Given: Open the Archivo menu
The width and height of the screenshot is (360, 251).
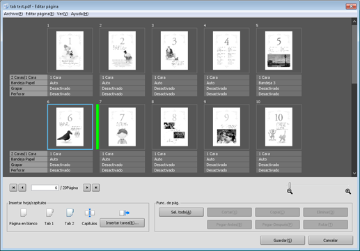Looking at the screenshot, I should pyautogui.click(x=13, y=14).
